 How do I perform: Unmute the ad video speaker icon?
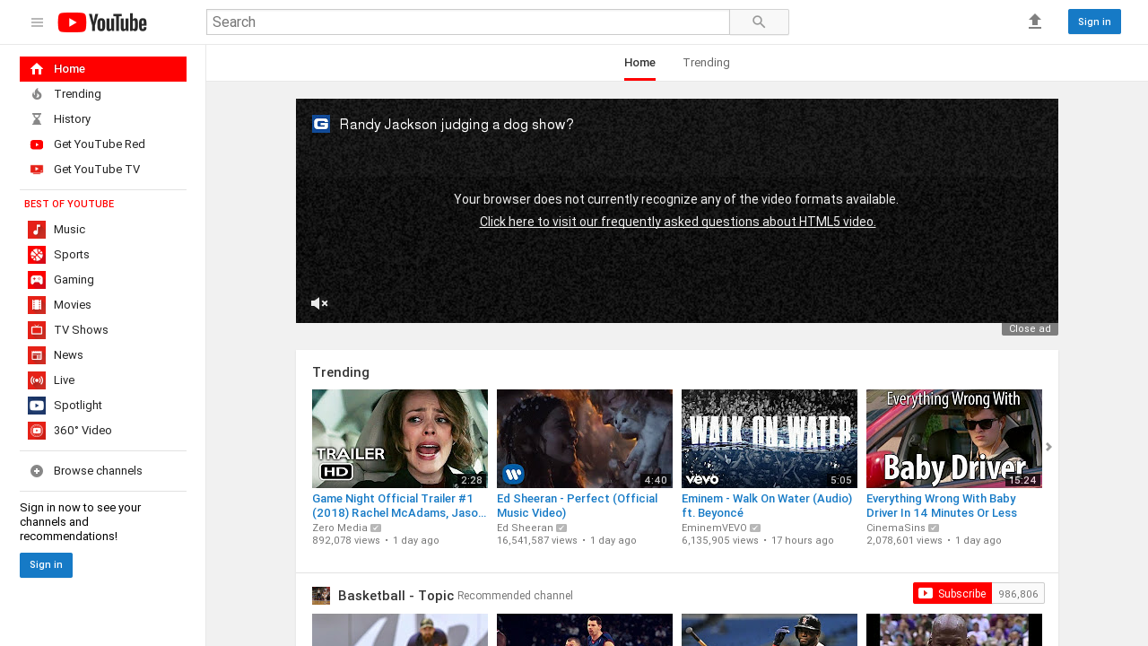pos(319,303)
